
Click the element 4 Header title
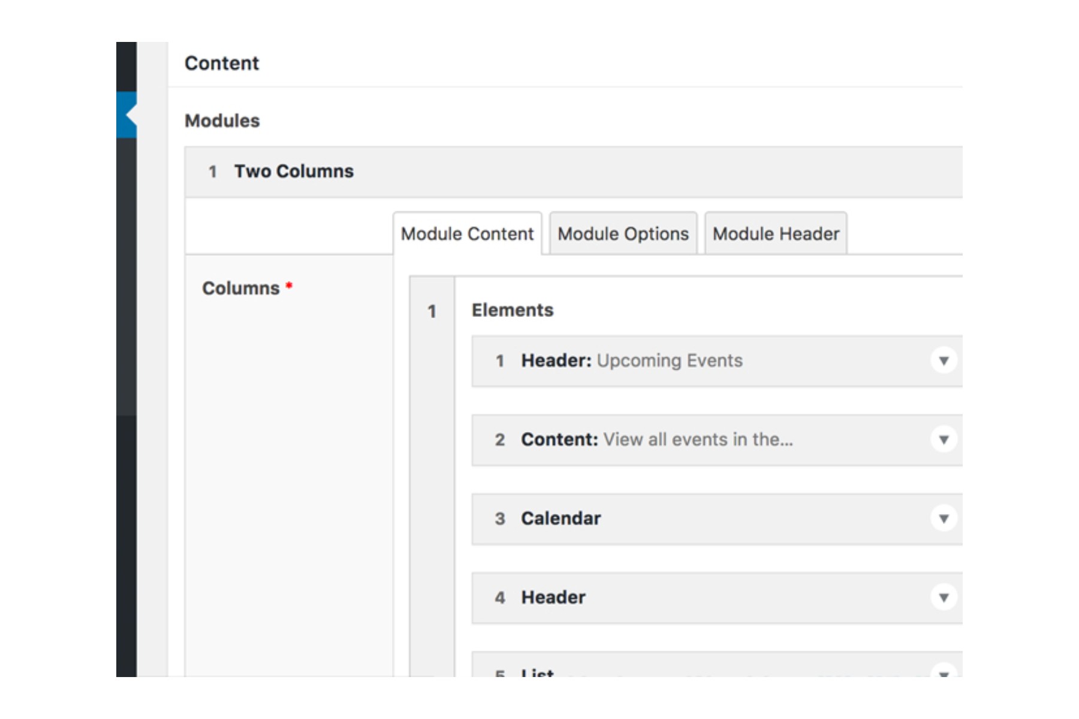[x=553, y=597]
